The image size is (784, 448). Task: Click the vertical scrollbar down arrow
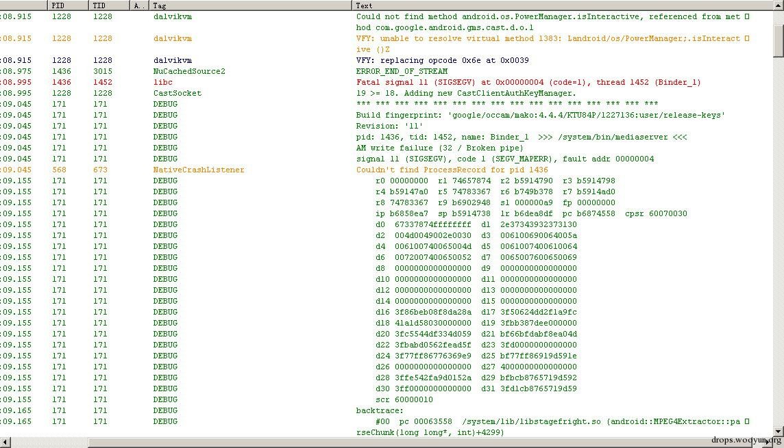[779, 432]
